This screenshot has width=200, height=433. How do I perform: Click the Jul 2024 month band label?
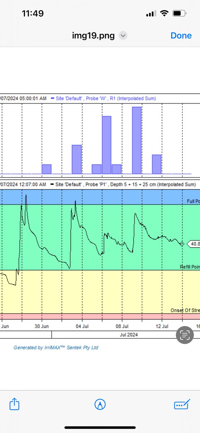pos(129,334)
